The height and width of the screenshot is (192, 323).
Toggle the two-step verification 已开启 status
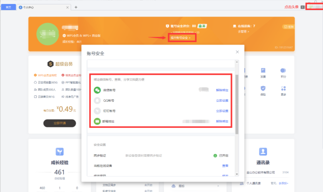(x=221, y=156)
